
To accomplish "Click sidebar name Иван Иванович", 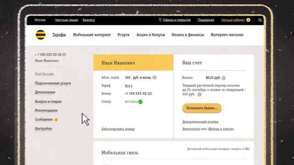I will (x=47, y=60).
